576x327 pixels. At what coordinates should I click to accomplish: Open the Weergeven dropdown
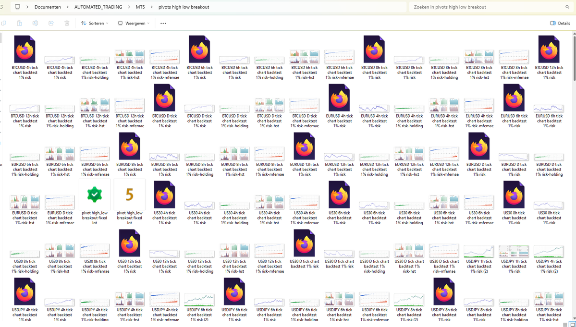pos(134,23)
